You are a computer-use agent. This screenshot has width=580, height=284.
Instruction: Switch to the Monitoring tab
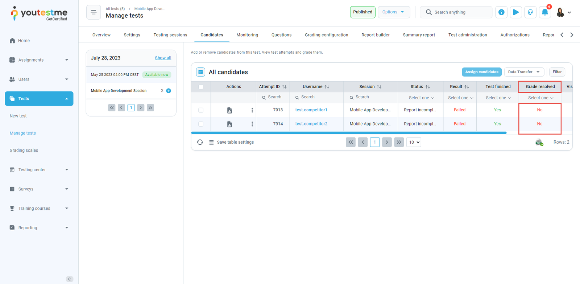[x=247, y=35]
